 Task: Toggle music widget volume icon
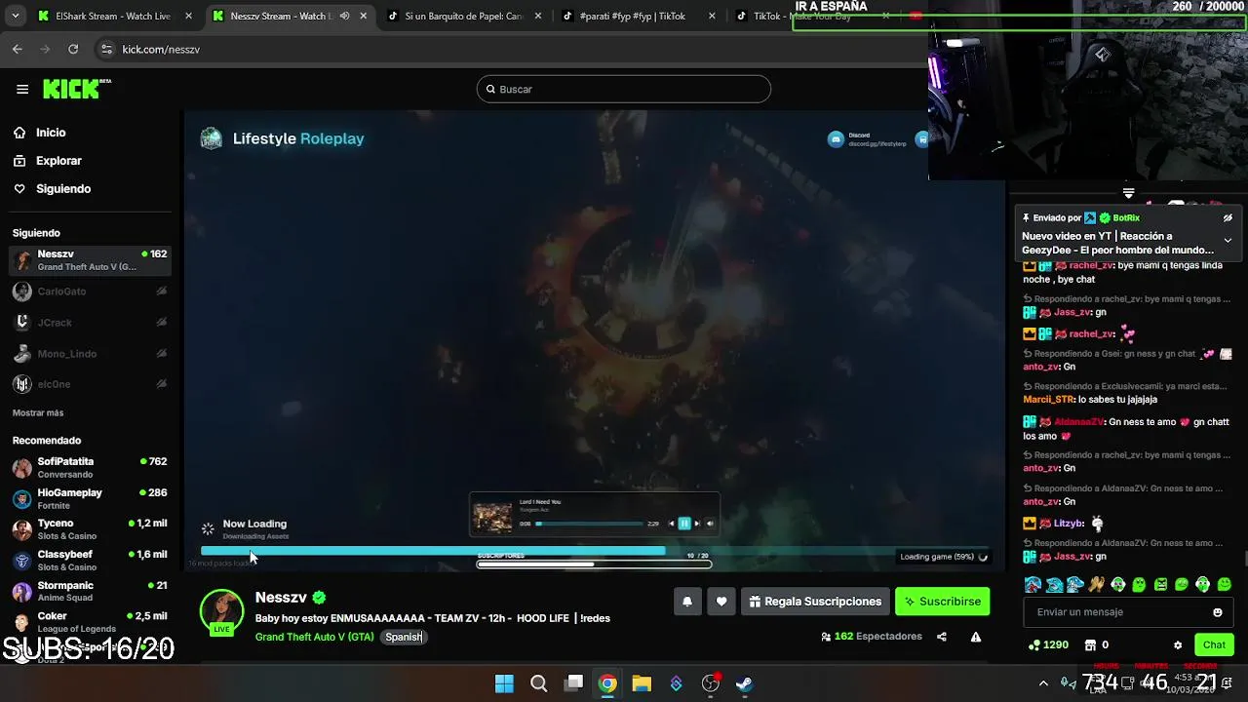coord(710,524)
